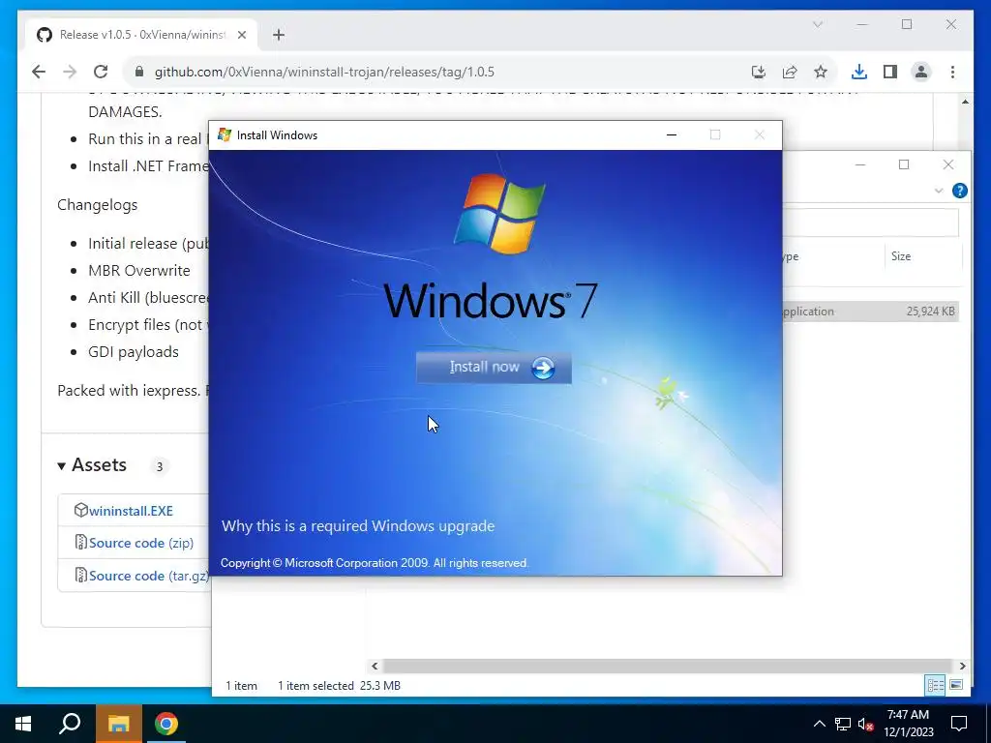
Task: Click 'GDI payloads' changelog text
Action: point(134,352)
